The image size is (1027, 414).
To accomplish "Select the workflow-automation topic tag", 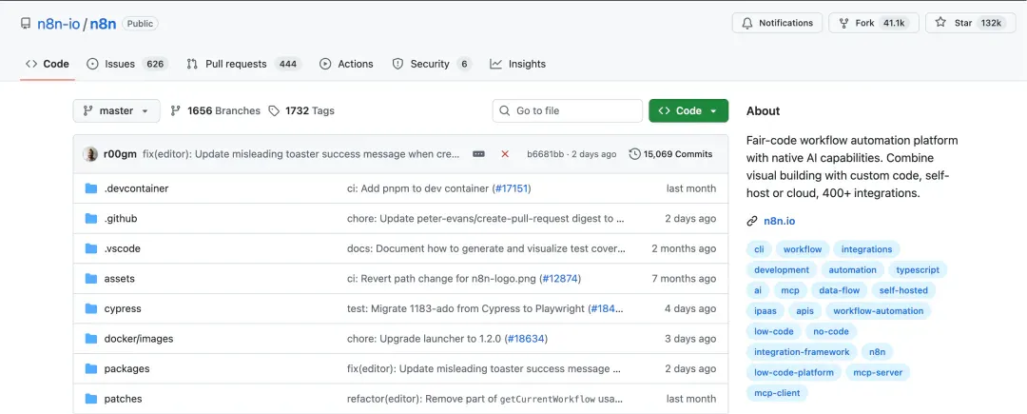I will tap(879, 311).
